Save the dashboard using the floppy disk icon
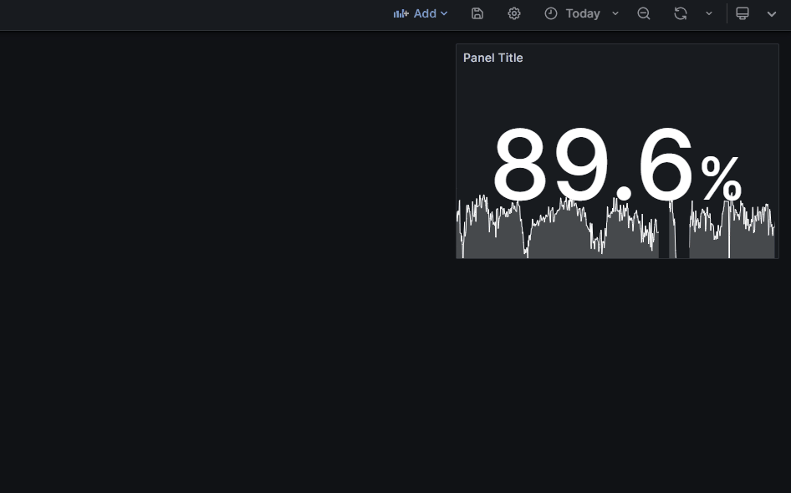The width and height of the screenshot is (791, 493). click(477, 13)
